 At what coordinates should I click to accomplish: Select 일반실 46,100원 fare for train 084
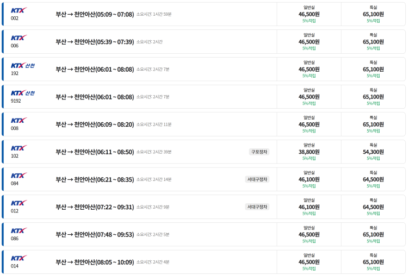[x=309, y=179]
